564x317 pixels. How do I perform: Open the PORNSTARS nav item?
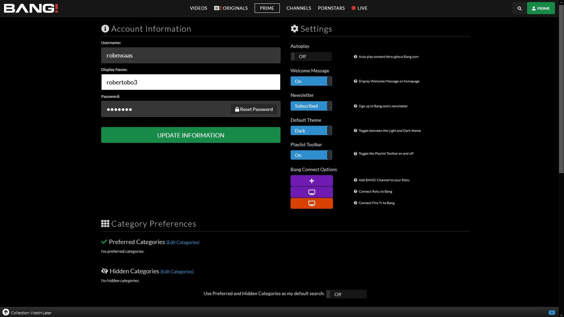point(331,8)
